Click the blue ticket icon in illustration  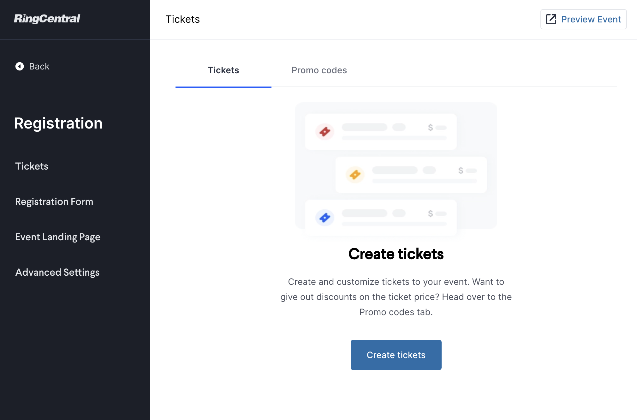coord(324,218)
